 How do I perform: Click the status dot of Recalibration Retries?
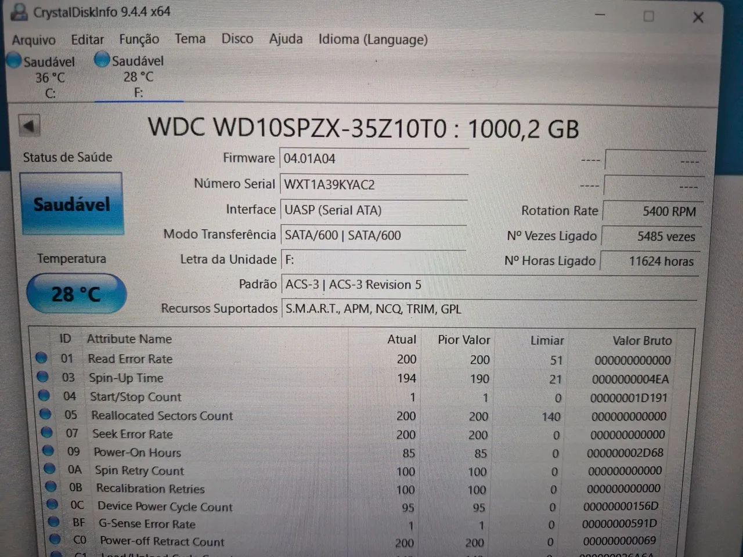[x=51, y=486]
